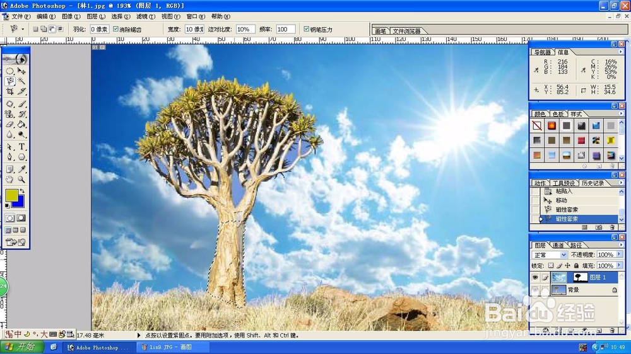The image size is (631, 354).
Task: Click the Windows 开始 start button
Action: pyautogui.click(x=23, y=347)
